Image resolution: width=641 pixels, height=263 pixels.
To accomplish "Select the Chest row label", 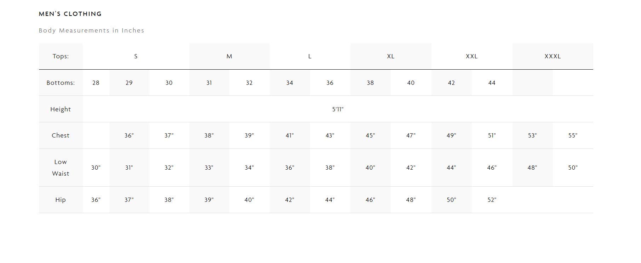I will 61,135.
